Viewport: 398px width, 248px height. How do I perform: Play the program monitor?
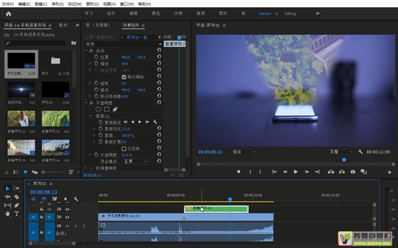pyautogui.click(x=296, y=172)
